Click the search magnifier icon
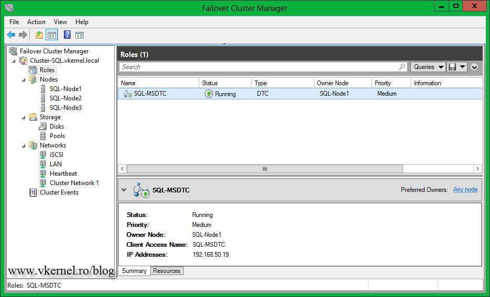 click(402, 67)
